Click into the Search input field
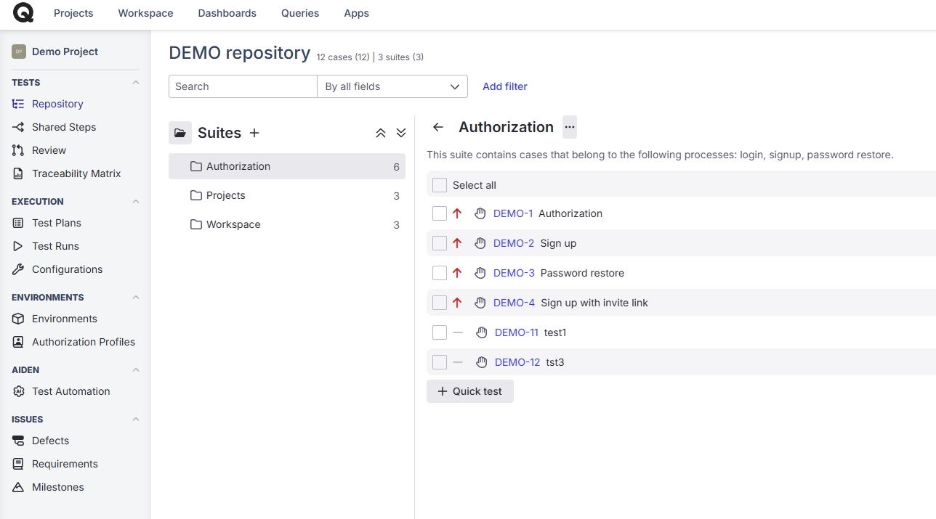 tap(243, 86)
